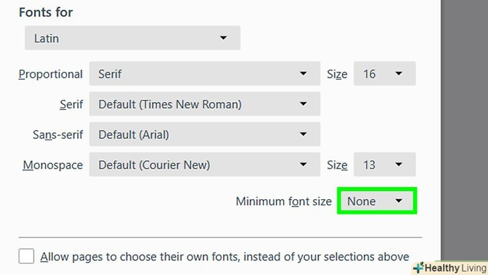
Task: Click the Size label beside 13
Action: point(337,165)
